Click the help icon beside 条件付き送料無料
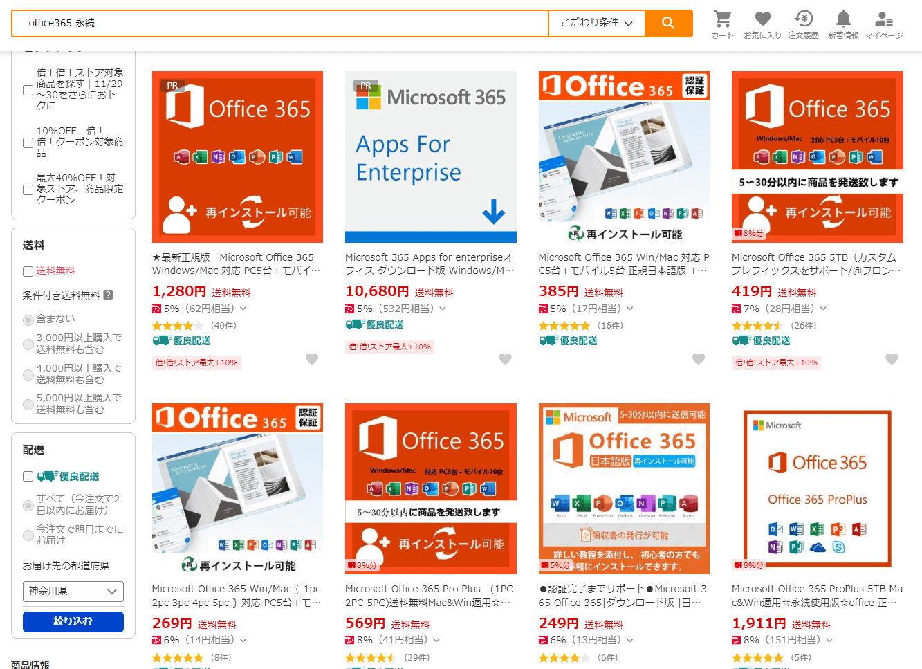The width and height of the screenshot is (922, 669). [108, 295]
